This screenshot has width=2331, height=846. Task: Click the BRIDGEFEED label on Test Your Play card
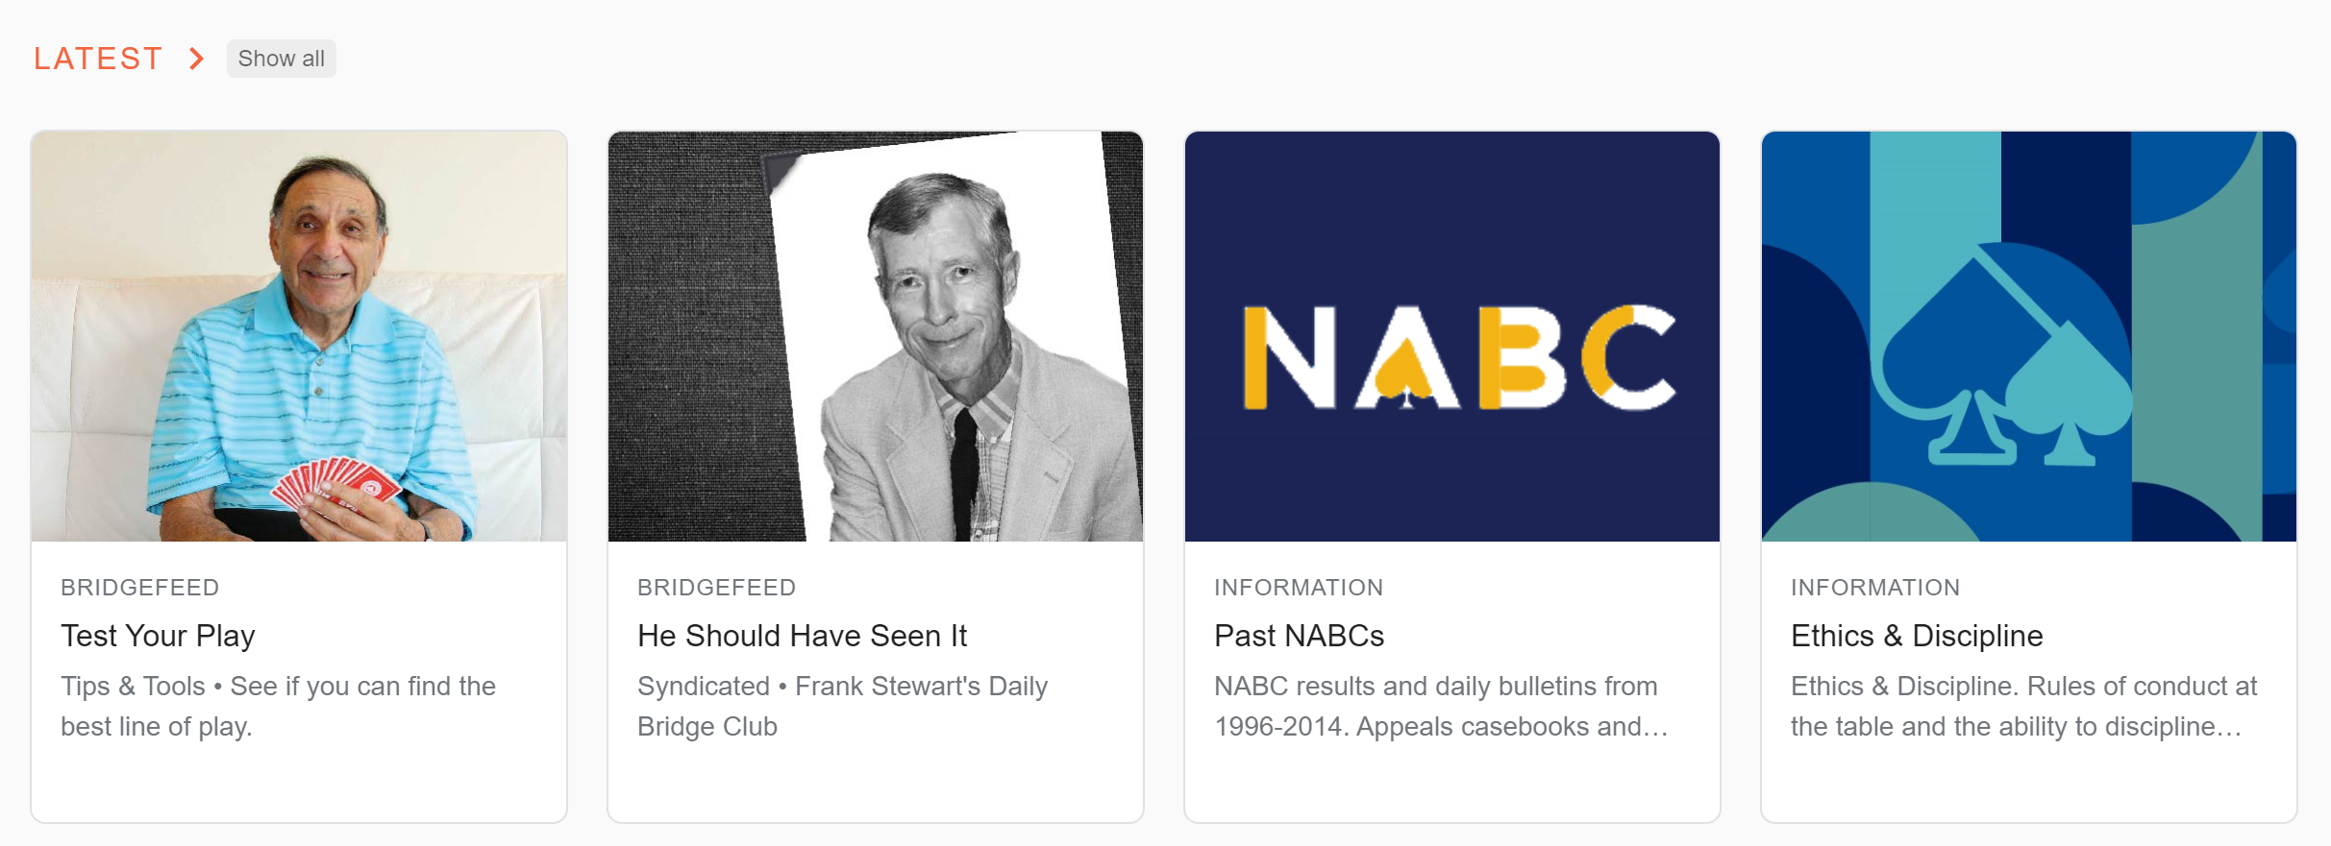pyautogui.click(x=140, y=588)
